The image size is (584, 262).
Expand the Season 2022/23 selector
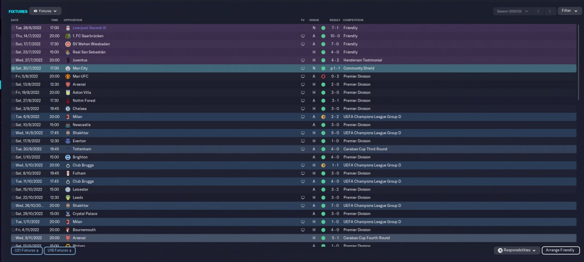coord(513,11)
